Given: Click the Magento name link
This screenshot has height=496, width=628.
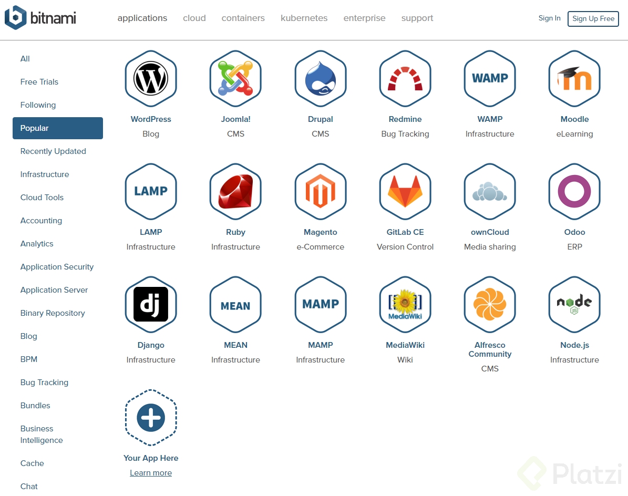Looking at the screenshot, I should click(x=321, y=232).
